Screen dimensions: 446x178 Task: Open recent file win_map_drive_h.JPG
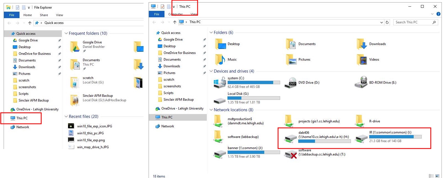[x=93, y=147]
